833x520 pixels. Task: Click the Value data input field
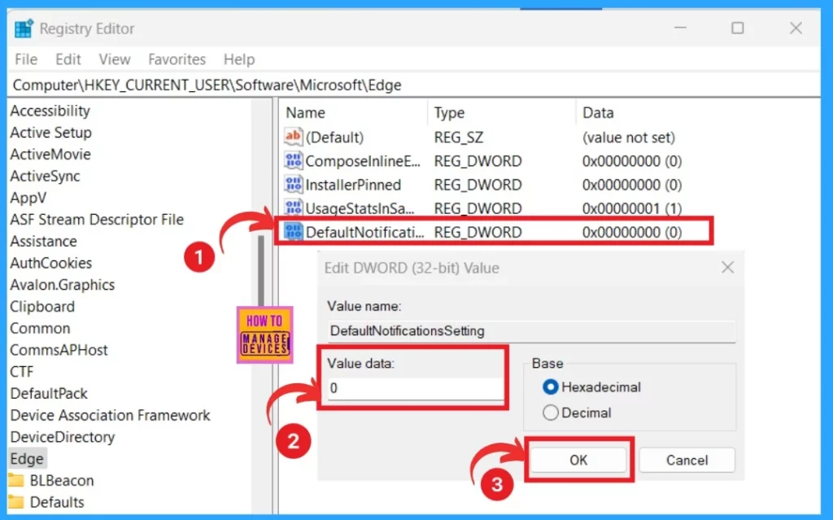click(x=416, y=388)
